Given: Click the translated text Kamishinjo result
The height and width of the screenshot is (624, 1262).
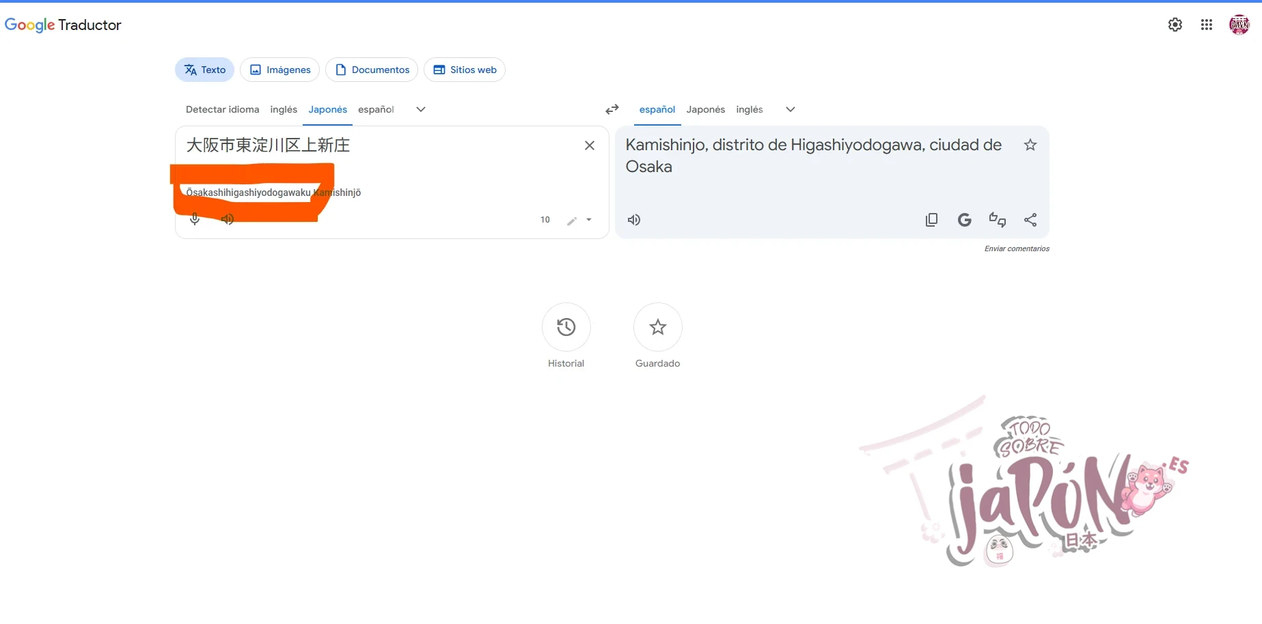Looking at the screenshot, I should coord(814,156).
